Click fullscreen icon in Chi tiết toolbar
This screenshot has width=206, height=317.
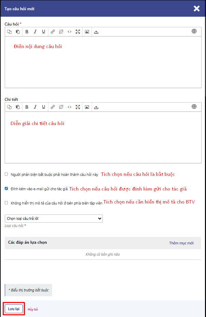(78, 107)
